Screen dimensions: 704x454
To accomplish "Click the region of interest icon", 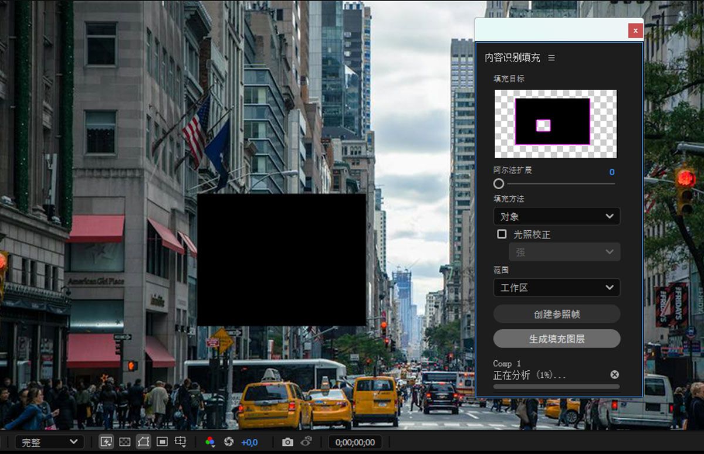I will pos(163,442).
